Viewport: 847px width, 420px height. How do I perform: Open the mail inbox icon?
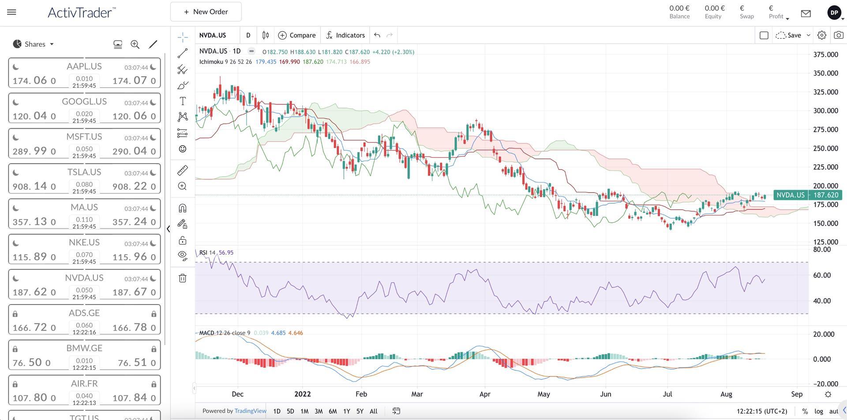[806, 13]
